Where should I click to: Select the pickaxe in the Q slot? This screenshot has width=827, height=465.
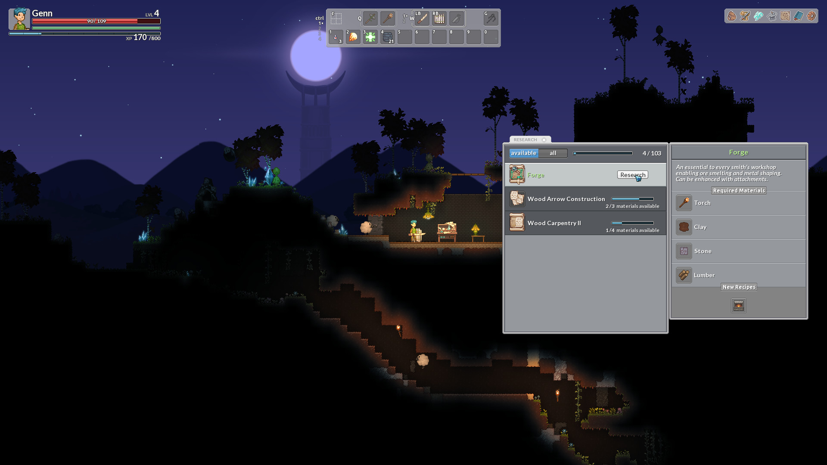click(x=370, y=19)
